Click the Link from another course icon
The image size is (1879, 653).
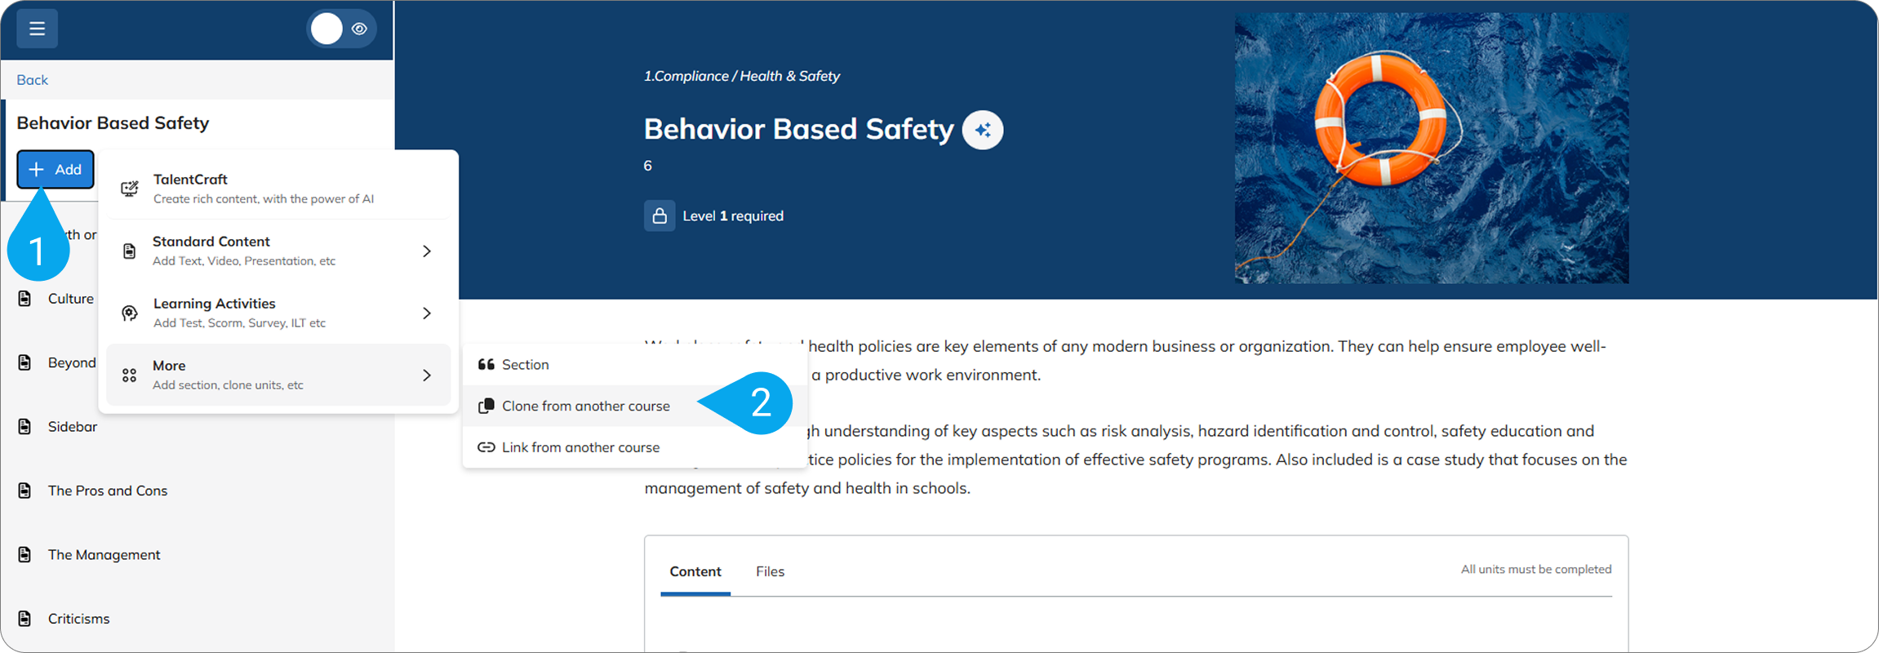[x=486, y=447]
